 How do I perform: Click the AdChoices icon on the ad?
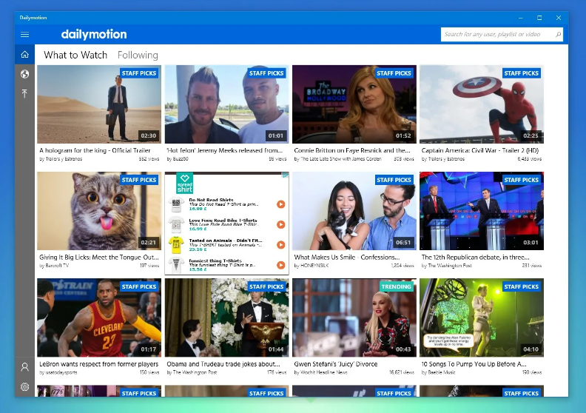(x=285, y=175)
